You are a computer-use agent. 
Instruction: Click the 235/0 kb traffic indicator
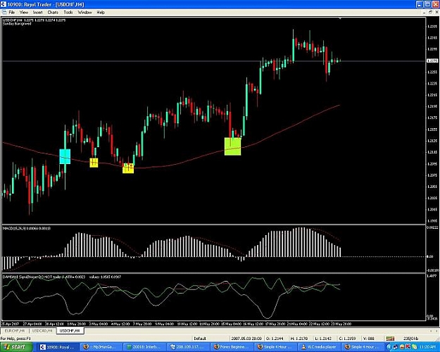[x=411, y=339]
